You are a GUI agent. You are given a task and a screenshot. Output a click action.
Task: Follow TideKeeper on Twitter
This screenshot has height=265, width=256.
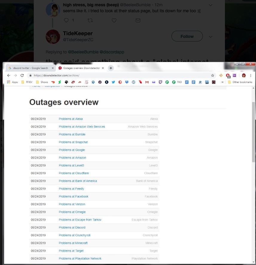pyautogui.click(x=187, y=36)
